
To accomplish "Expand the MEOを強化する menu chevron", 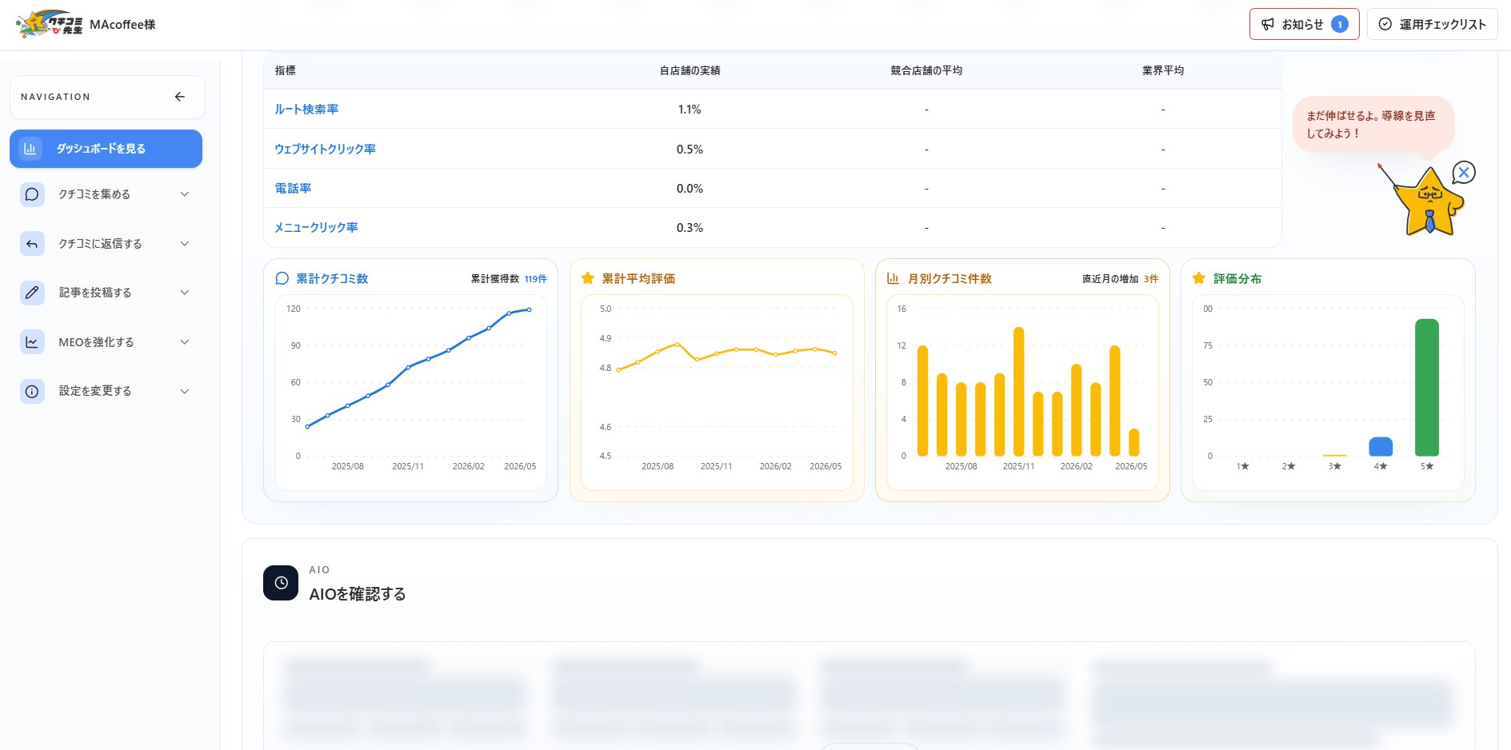I will click(x=185, y=342).
